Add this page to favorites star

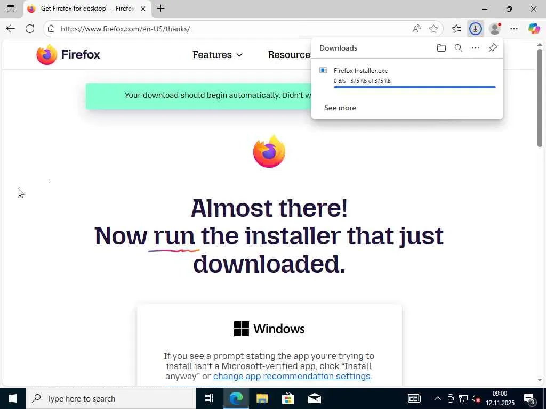(x=433, y=29)
